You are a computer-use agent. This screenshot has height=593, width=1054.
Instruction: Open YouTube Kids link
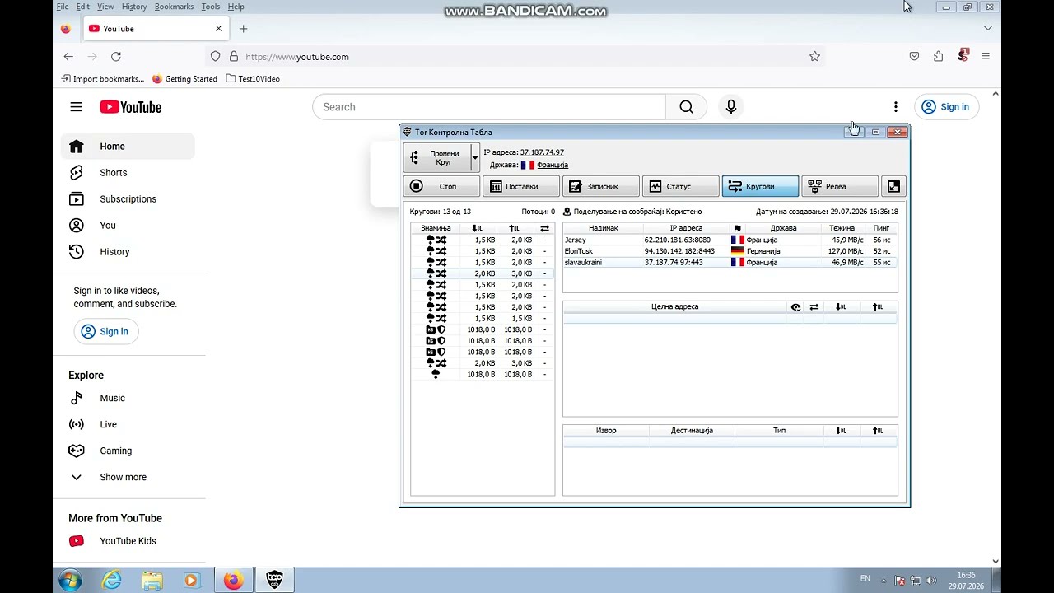pyautogui.click(x=128, y=541)
